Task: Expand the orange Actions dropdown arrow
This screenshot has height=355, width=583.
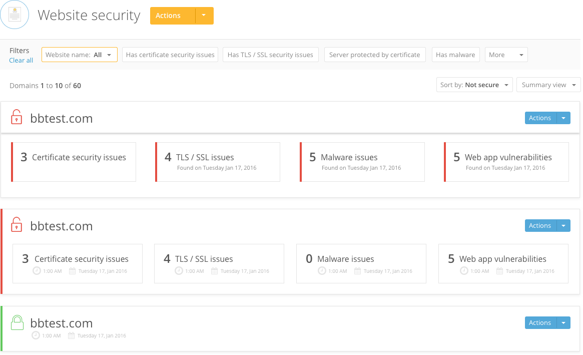Action: (x=204, y=16)
